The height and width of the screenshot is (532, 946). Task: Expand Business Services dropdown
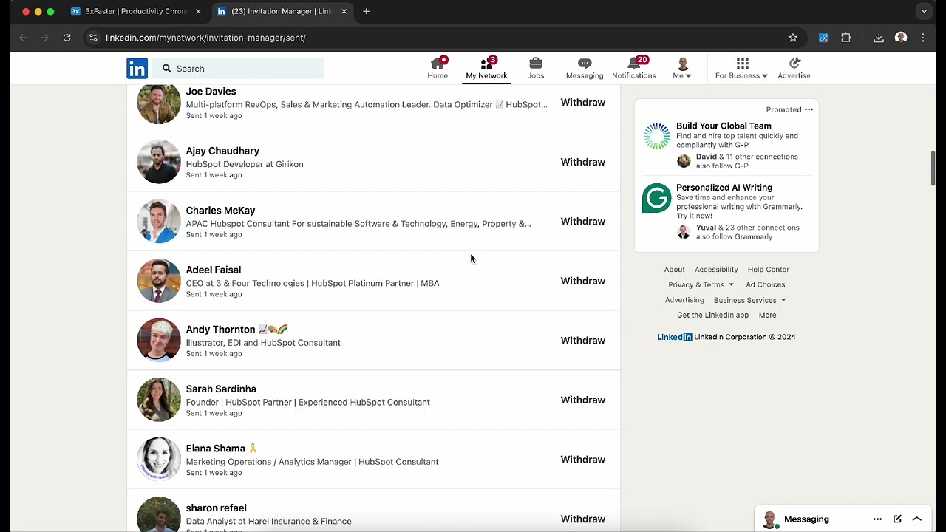click(x=749, y=300)
